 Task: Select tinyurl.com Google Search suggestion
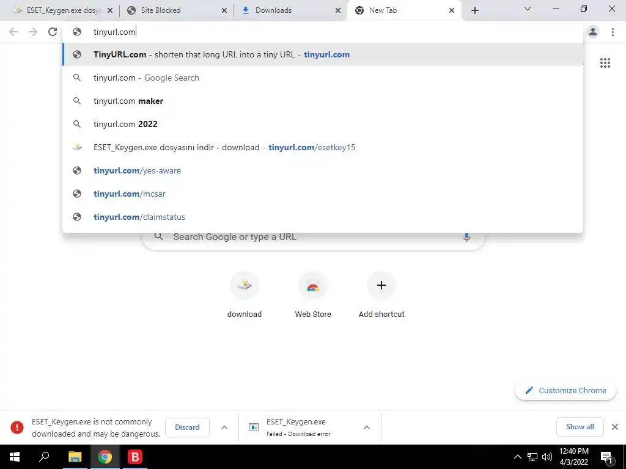click(323, 78)
